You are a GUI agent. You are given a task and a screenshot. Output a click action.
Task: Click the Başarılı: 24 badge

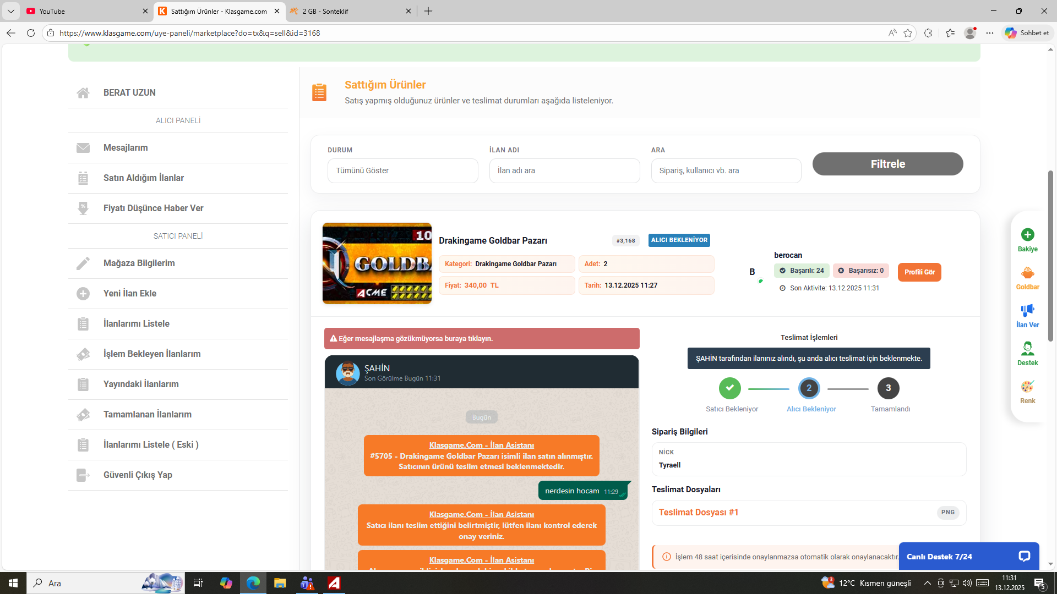coord(802,271)
